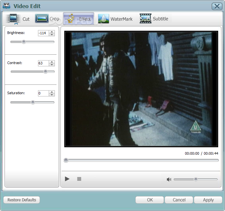The width and height of the screenshot is (225, 211).
Task: Decrease Contrast with the down arrow
Action: click(x=52, y=65)
